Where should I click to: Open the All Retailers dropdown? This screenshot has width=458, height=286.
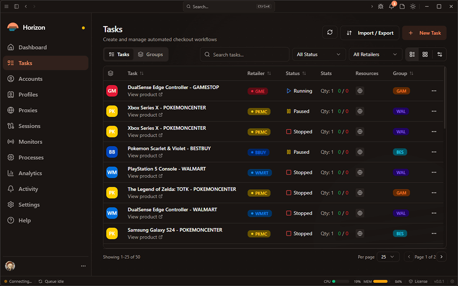[375, 54]
